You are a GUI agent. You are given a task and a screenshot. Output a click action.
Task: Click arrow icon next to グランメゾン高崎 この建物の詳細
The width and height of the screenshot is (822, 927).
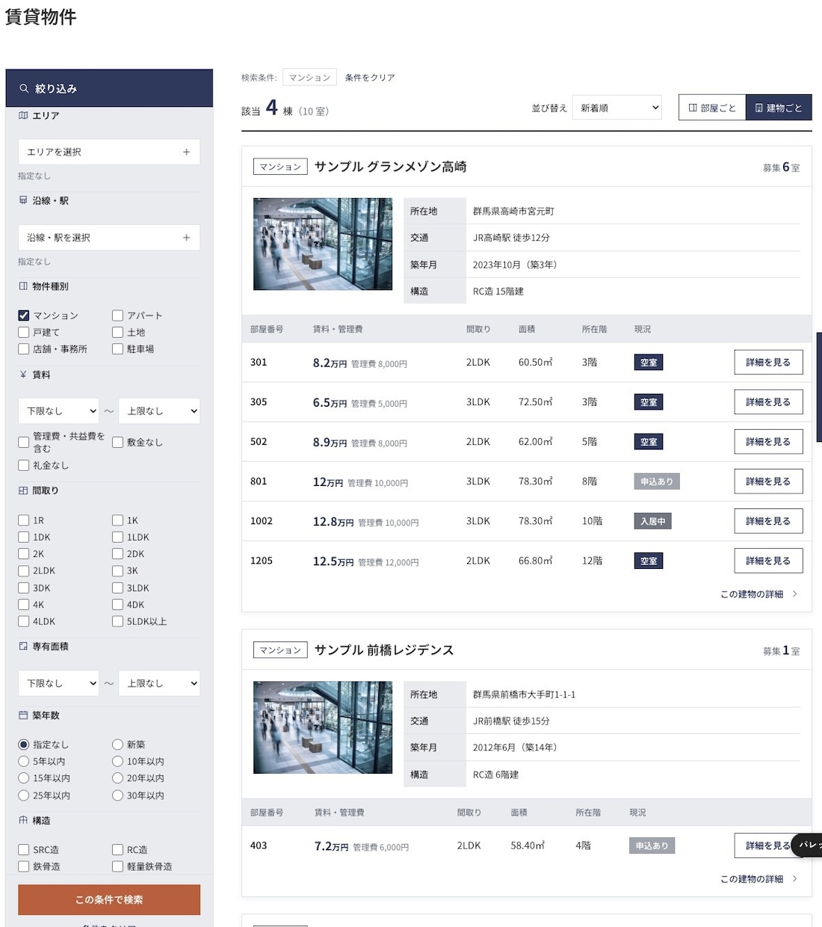tap(794, 594)
